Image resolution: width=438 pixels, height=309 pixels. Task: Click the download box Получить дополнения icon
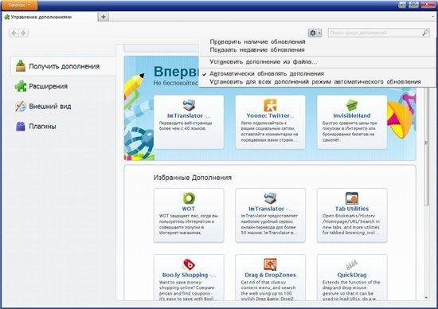pos(21,66)
